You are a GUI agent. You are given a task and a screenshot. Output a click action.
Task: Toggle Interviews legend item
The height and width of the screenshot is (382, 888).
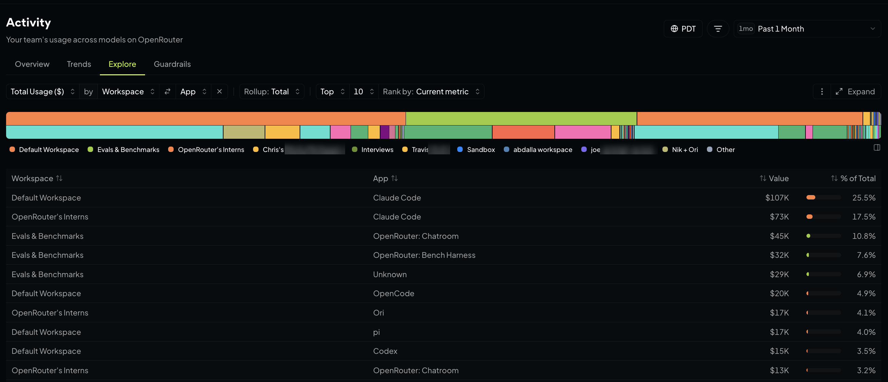[x=373, y=149]
